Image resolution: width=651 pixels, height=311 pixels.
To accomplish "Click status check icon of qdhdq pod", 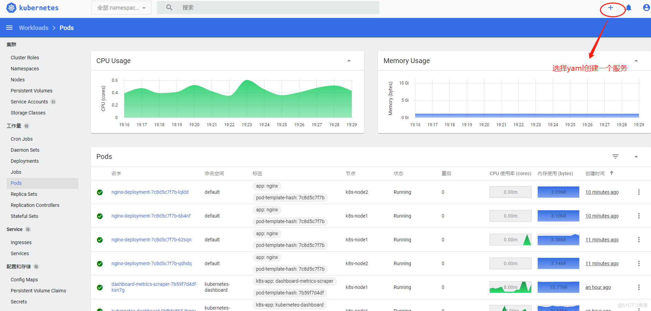I will 100,264.
